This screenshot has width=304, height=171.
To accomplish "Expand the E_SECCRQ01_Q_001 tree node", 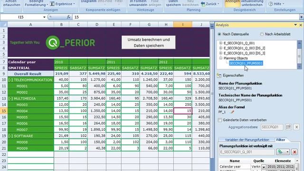I will [x=220, y=43].
